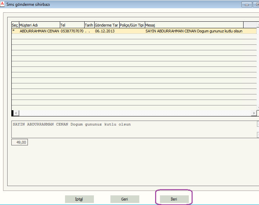Toggle the asterisk selection mark in Seç column
Viewport: 259px width, 205px height.
[x=13, y=31]
